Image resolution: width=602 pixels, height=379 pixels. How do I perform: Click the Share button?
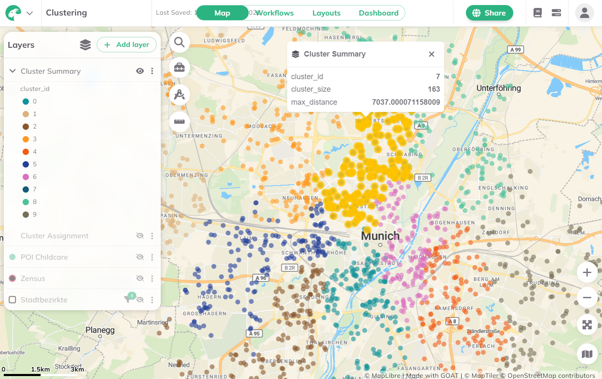(489, 13)
